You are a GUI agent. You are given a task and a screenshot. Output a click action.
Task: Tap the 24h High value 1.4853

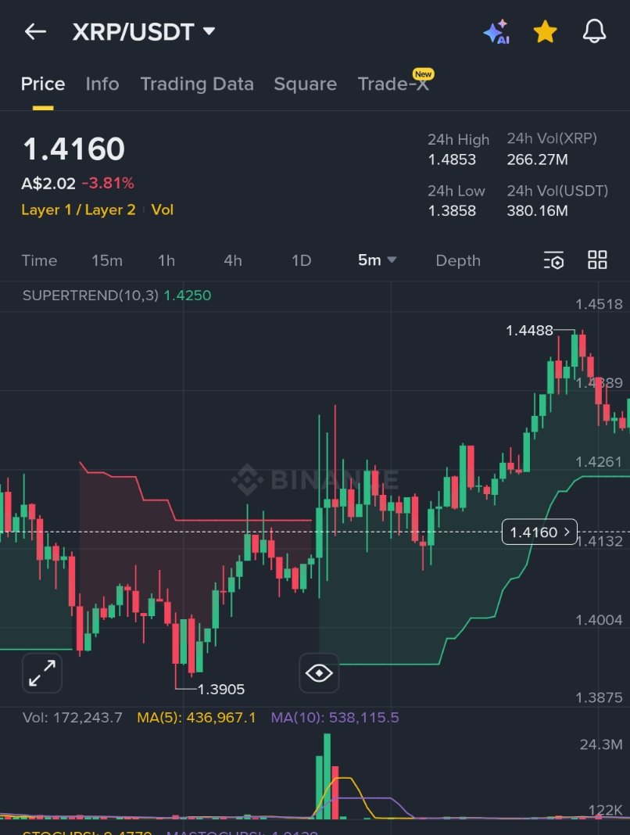(x=452, y=159)
